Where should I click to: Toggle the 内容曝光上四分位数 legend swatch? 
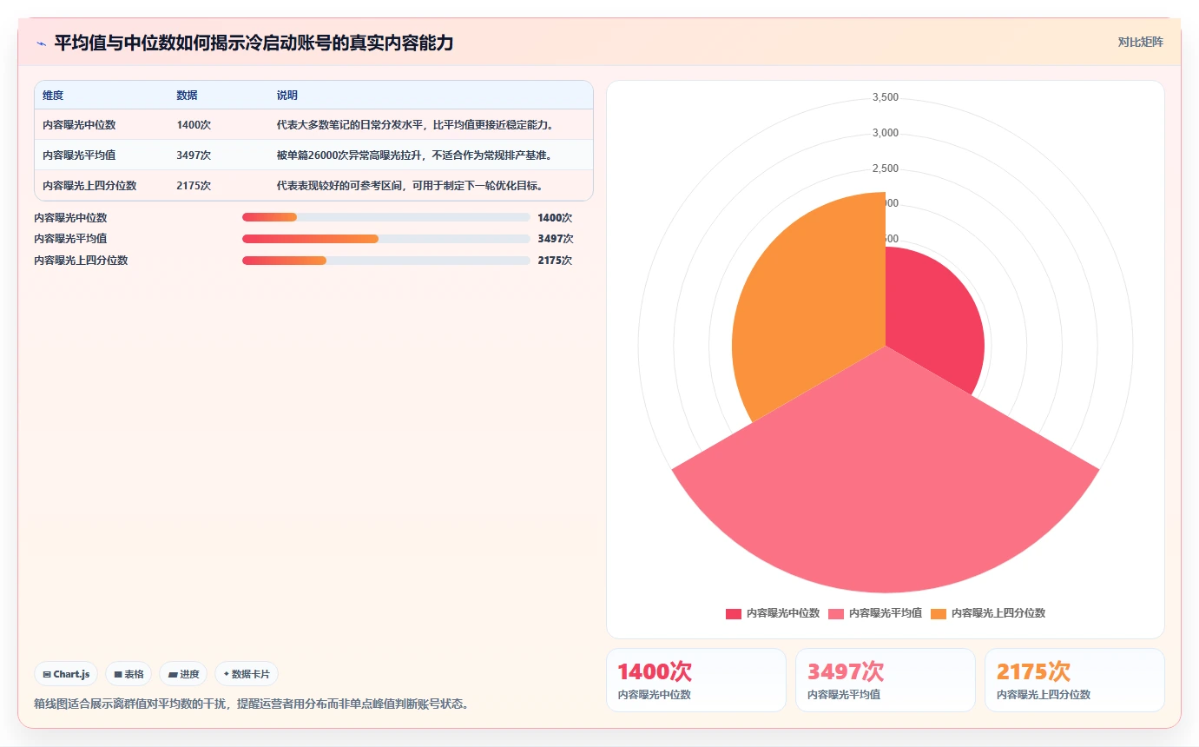pyautogui.click(x=939, y=613)
